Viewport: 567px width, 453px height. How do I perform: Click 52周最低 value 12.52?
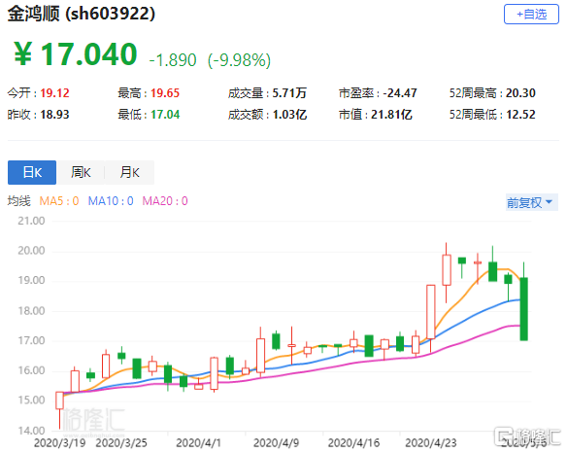(x=520, y=115)
